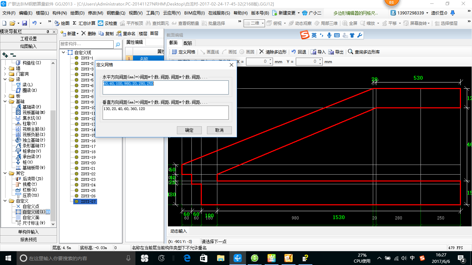
Task: Collapse the 基础 folder in navigator
Action: (6, 101)
